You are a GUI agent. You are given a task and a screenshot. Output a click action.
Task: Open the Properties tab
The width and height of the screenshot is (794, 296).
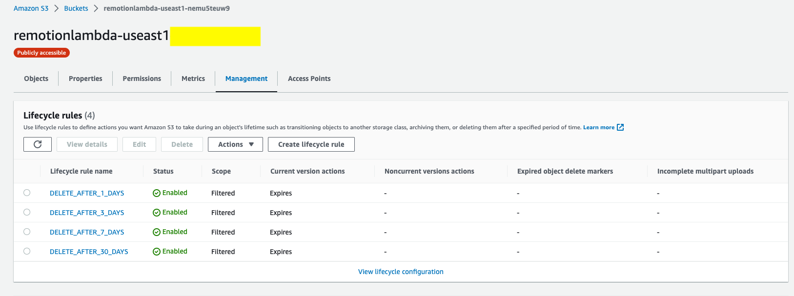click(85, 79)
